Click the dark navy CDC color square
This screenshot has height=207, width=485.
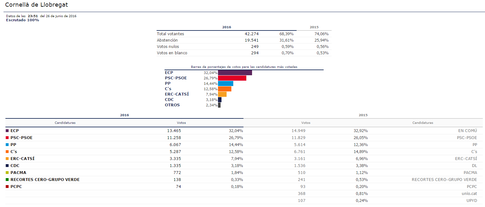click(7, 165)
